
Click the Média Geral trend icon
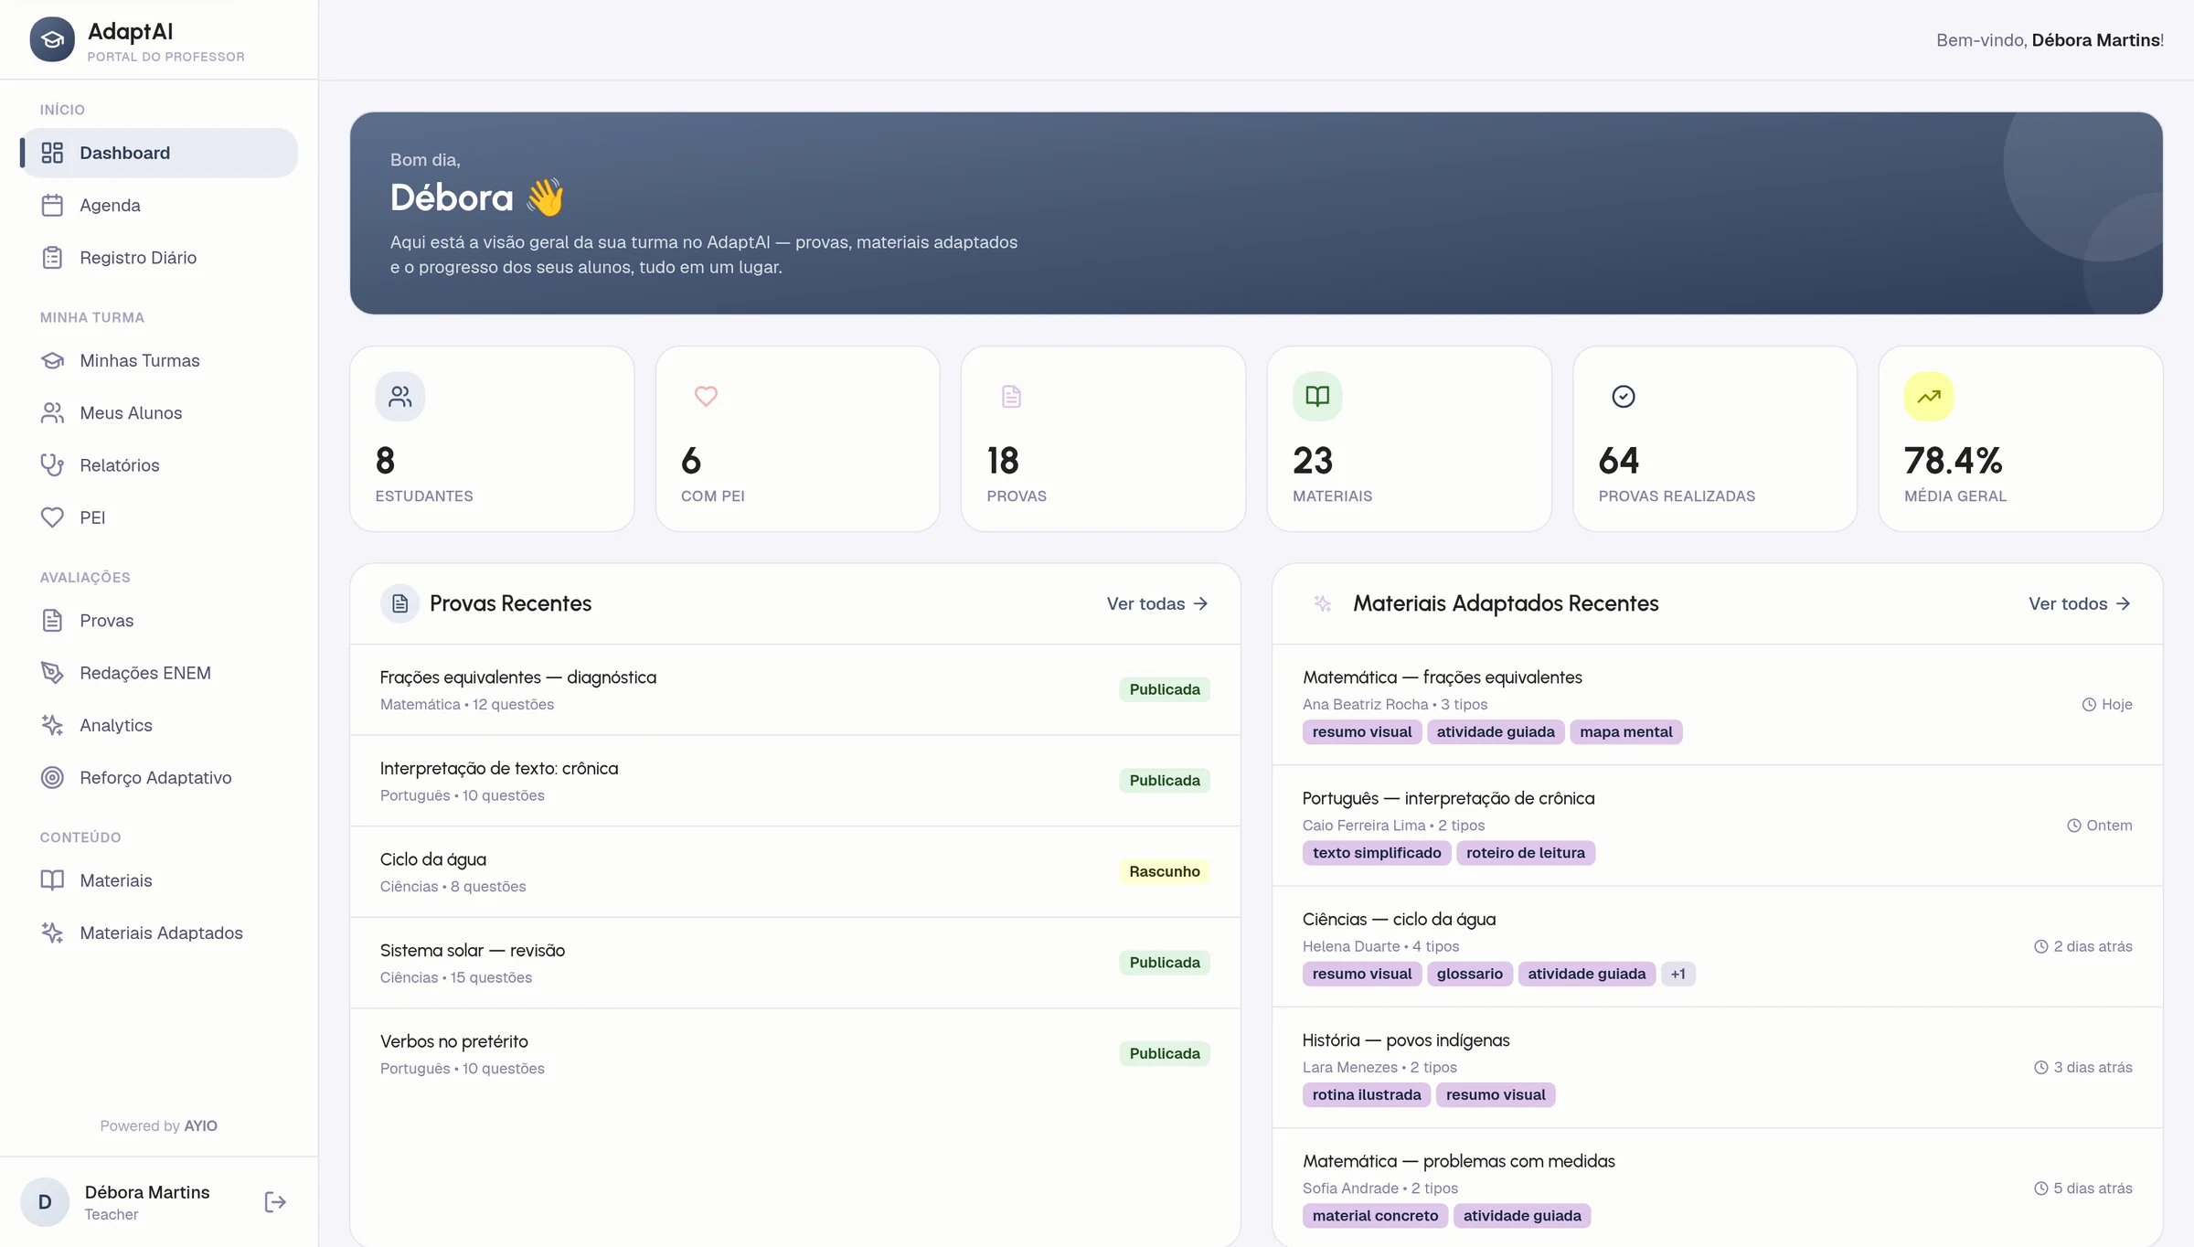[1929, 396]
